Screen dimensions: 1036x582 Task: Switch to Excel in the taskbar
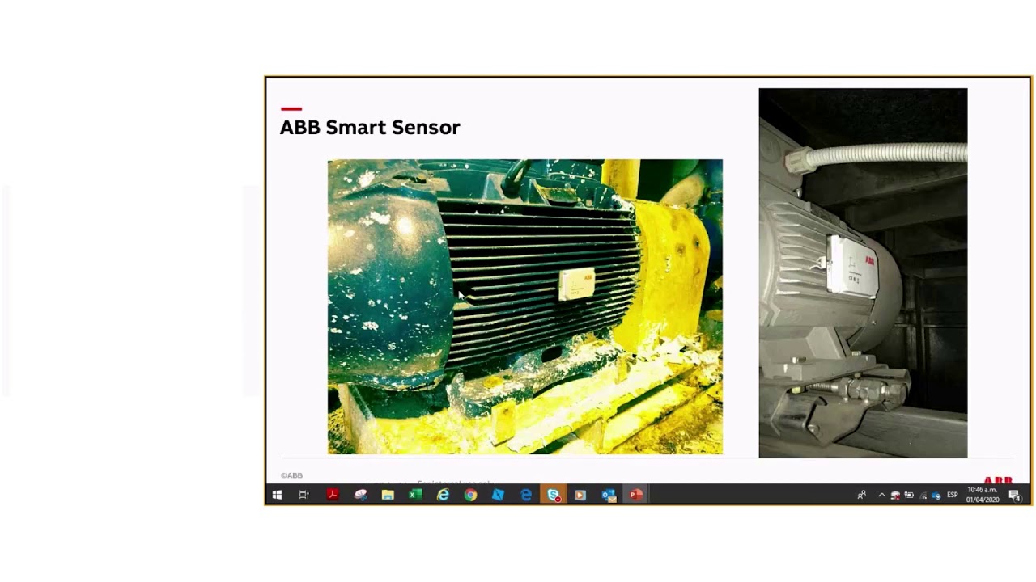pos(415,495)
